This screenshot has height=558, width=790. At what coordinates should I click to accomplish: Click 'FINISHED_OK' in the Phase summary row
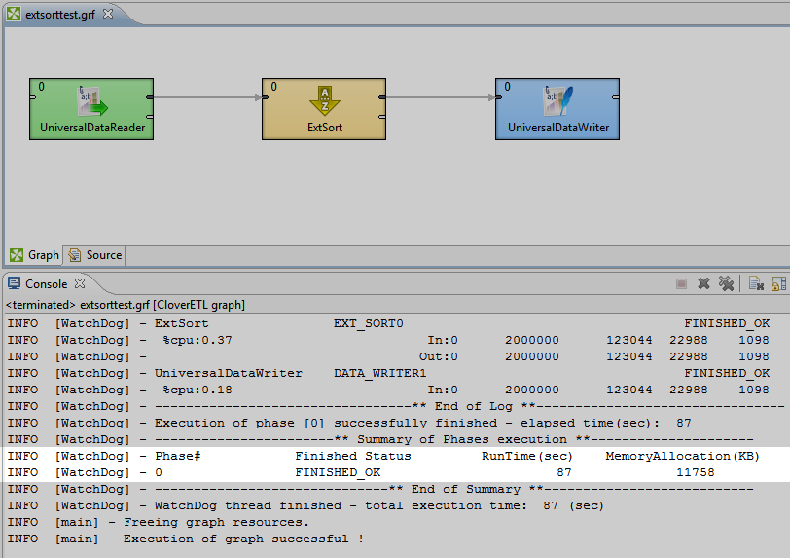(x=338, y=472)
